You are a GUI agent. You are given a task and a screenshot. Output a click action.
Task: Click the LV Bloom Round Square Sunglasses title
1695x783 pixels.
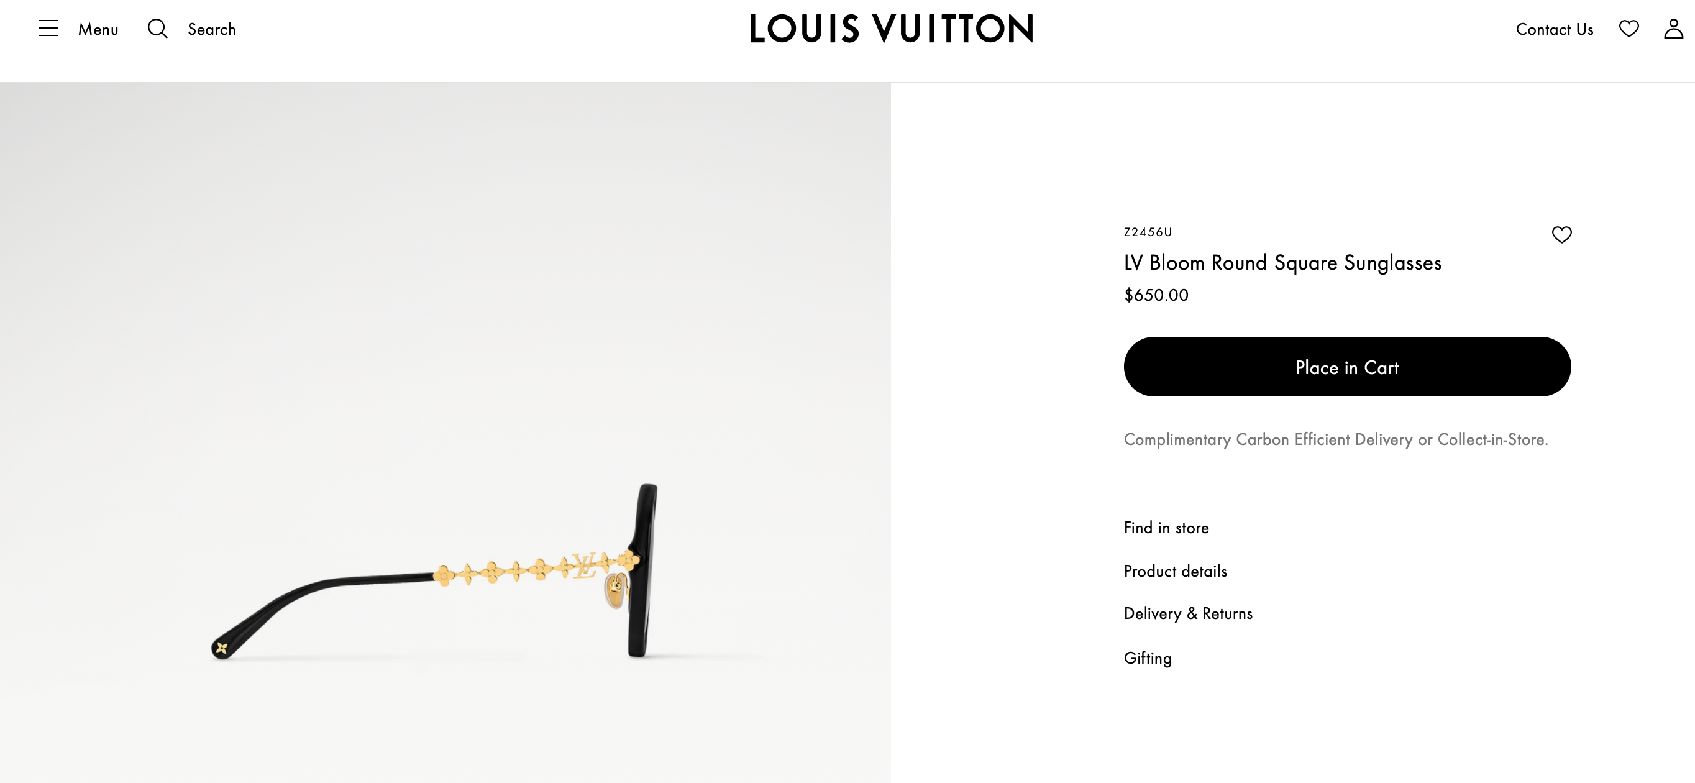(x=1282, y=262)
